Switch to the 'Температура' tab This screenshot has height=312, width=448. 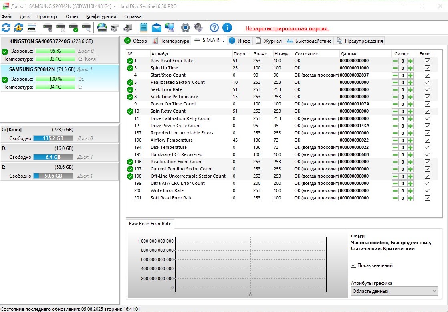pos(170,41)
